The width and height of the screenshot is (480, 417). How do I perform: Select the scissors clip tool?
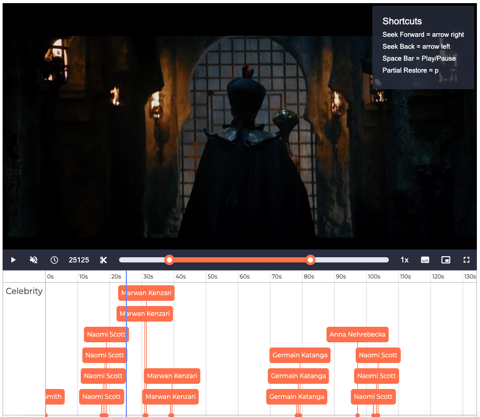point(104,260)
